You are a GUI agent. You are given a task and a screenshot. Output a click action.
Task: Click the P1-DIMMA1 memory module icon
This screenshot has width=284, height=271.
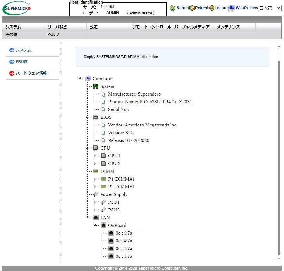(103, 179)
